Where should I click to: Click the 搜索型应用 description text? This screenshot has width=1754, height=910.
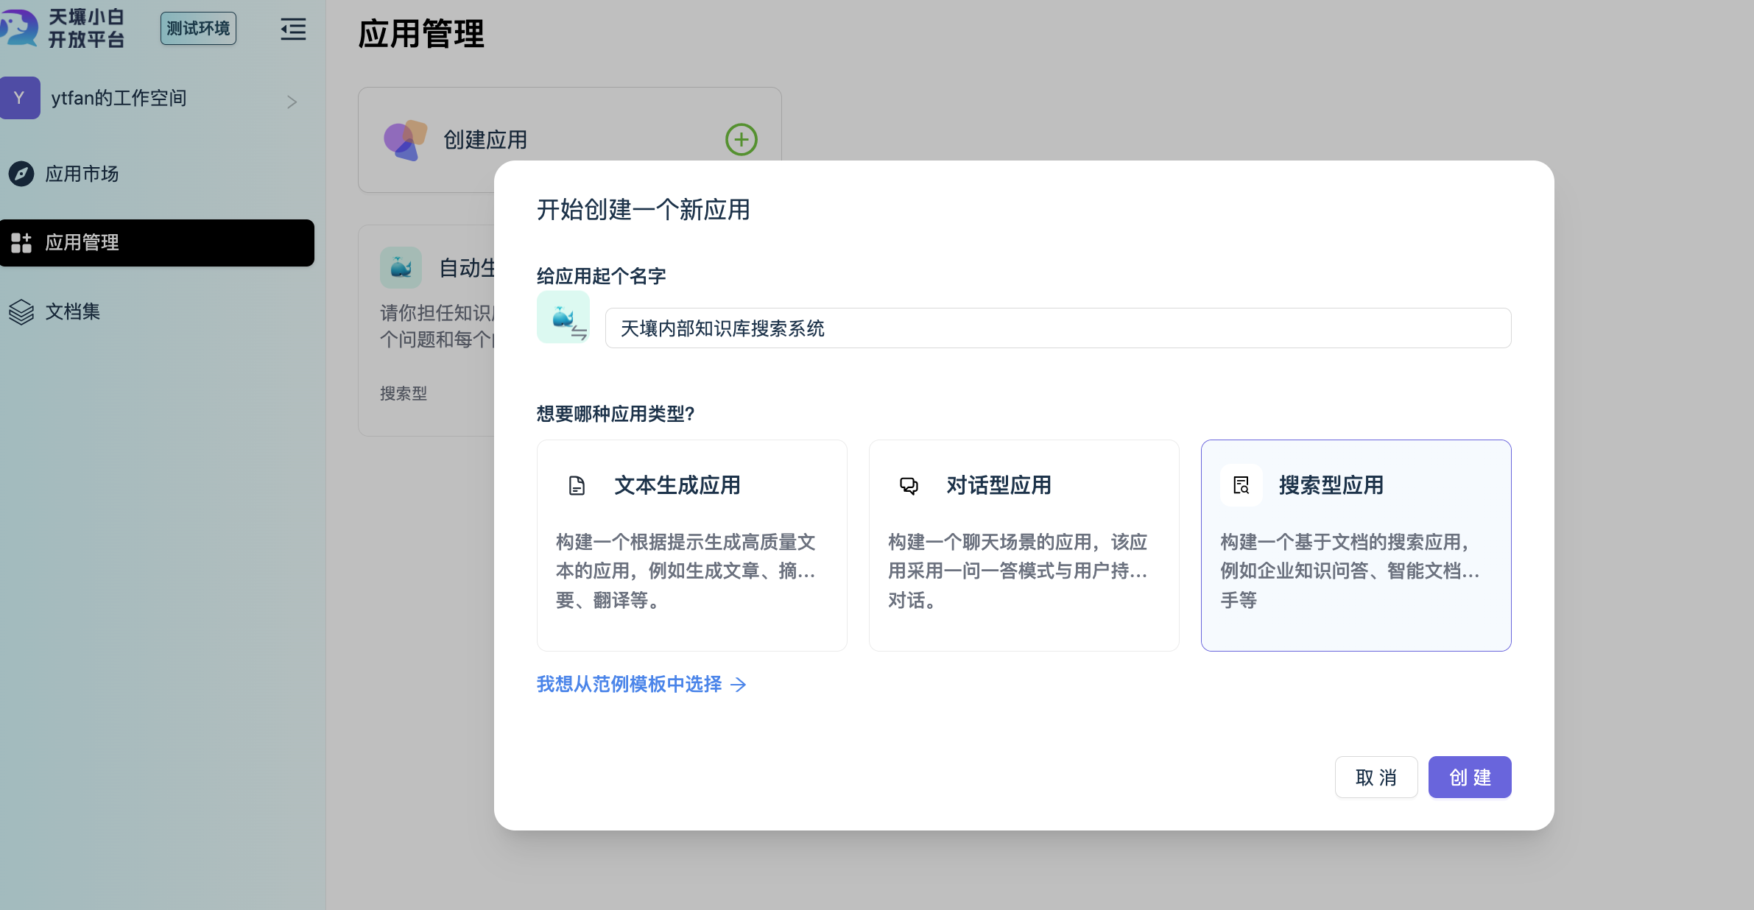tap(1350, 571)
